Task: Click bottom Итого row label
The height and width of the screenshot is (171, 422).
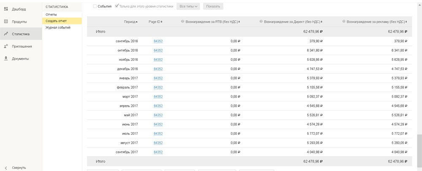Action: click(x=100, y=162)
